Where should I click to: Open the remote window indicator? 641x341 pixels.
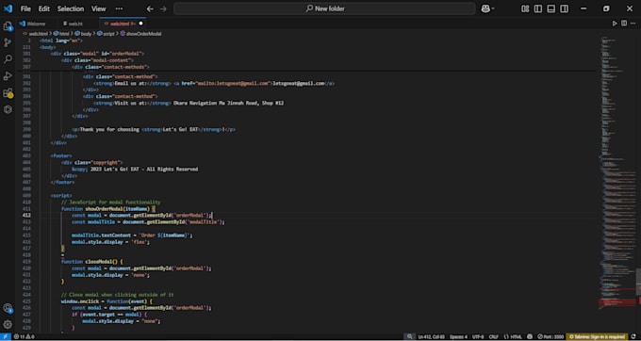click(x=5, y=337)
